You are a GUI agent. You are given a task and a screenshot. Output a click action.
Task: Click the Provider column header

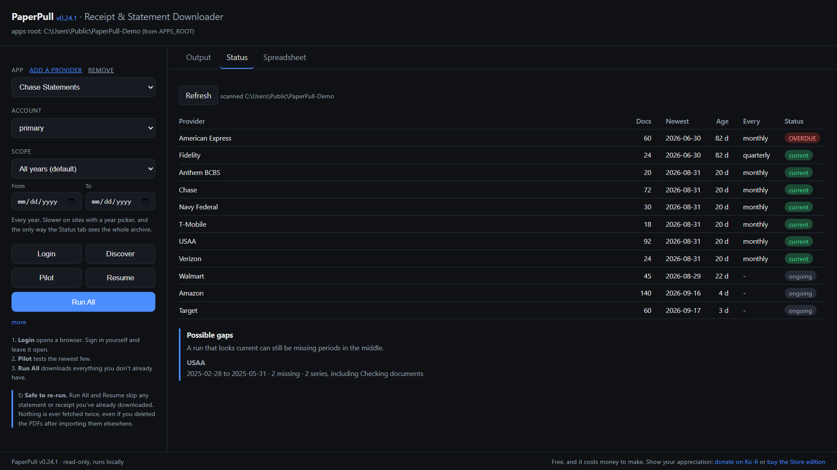[192, 121]
